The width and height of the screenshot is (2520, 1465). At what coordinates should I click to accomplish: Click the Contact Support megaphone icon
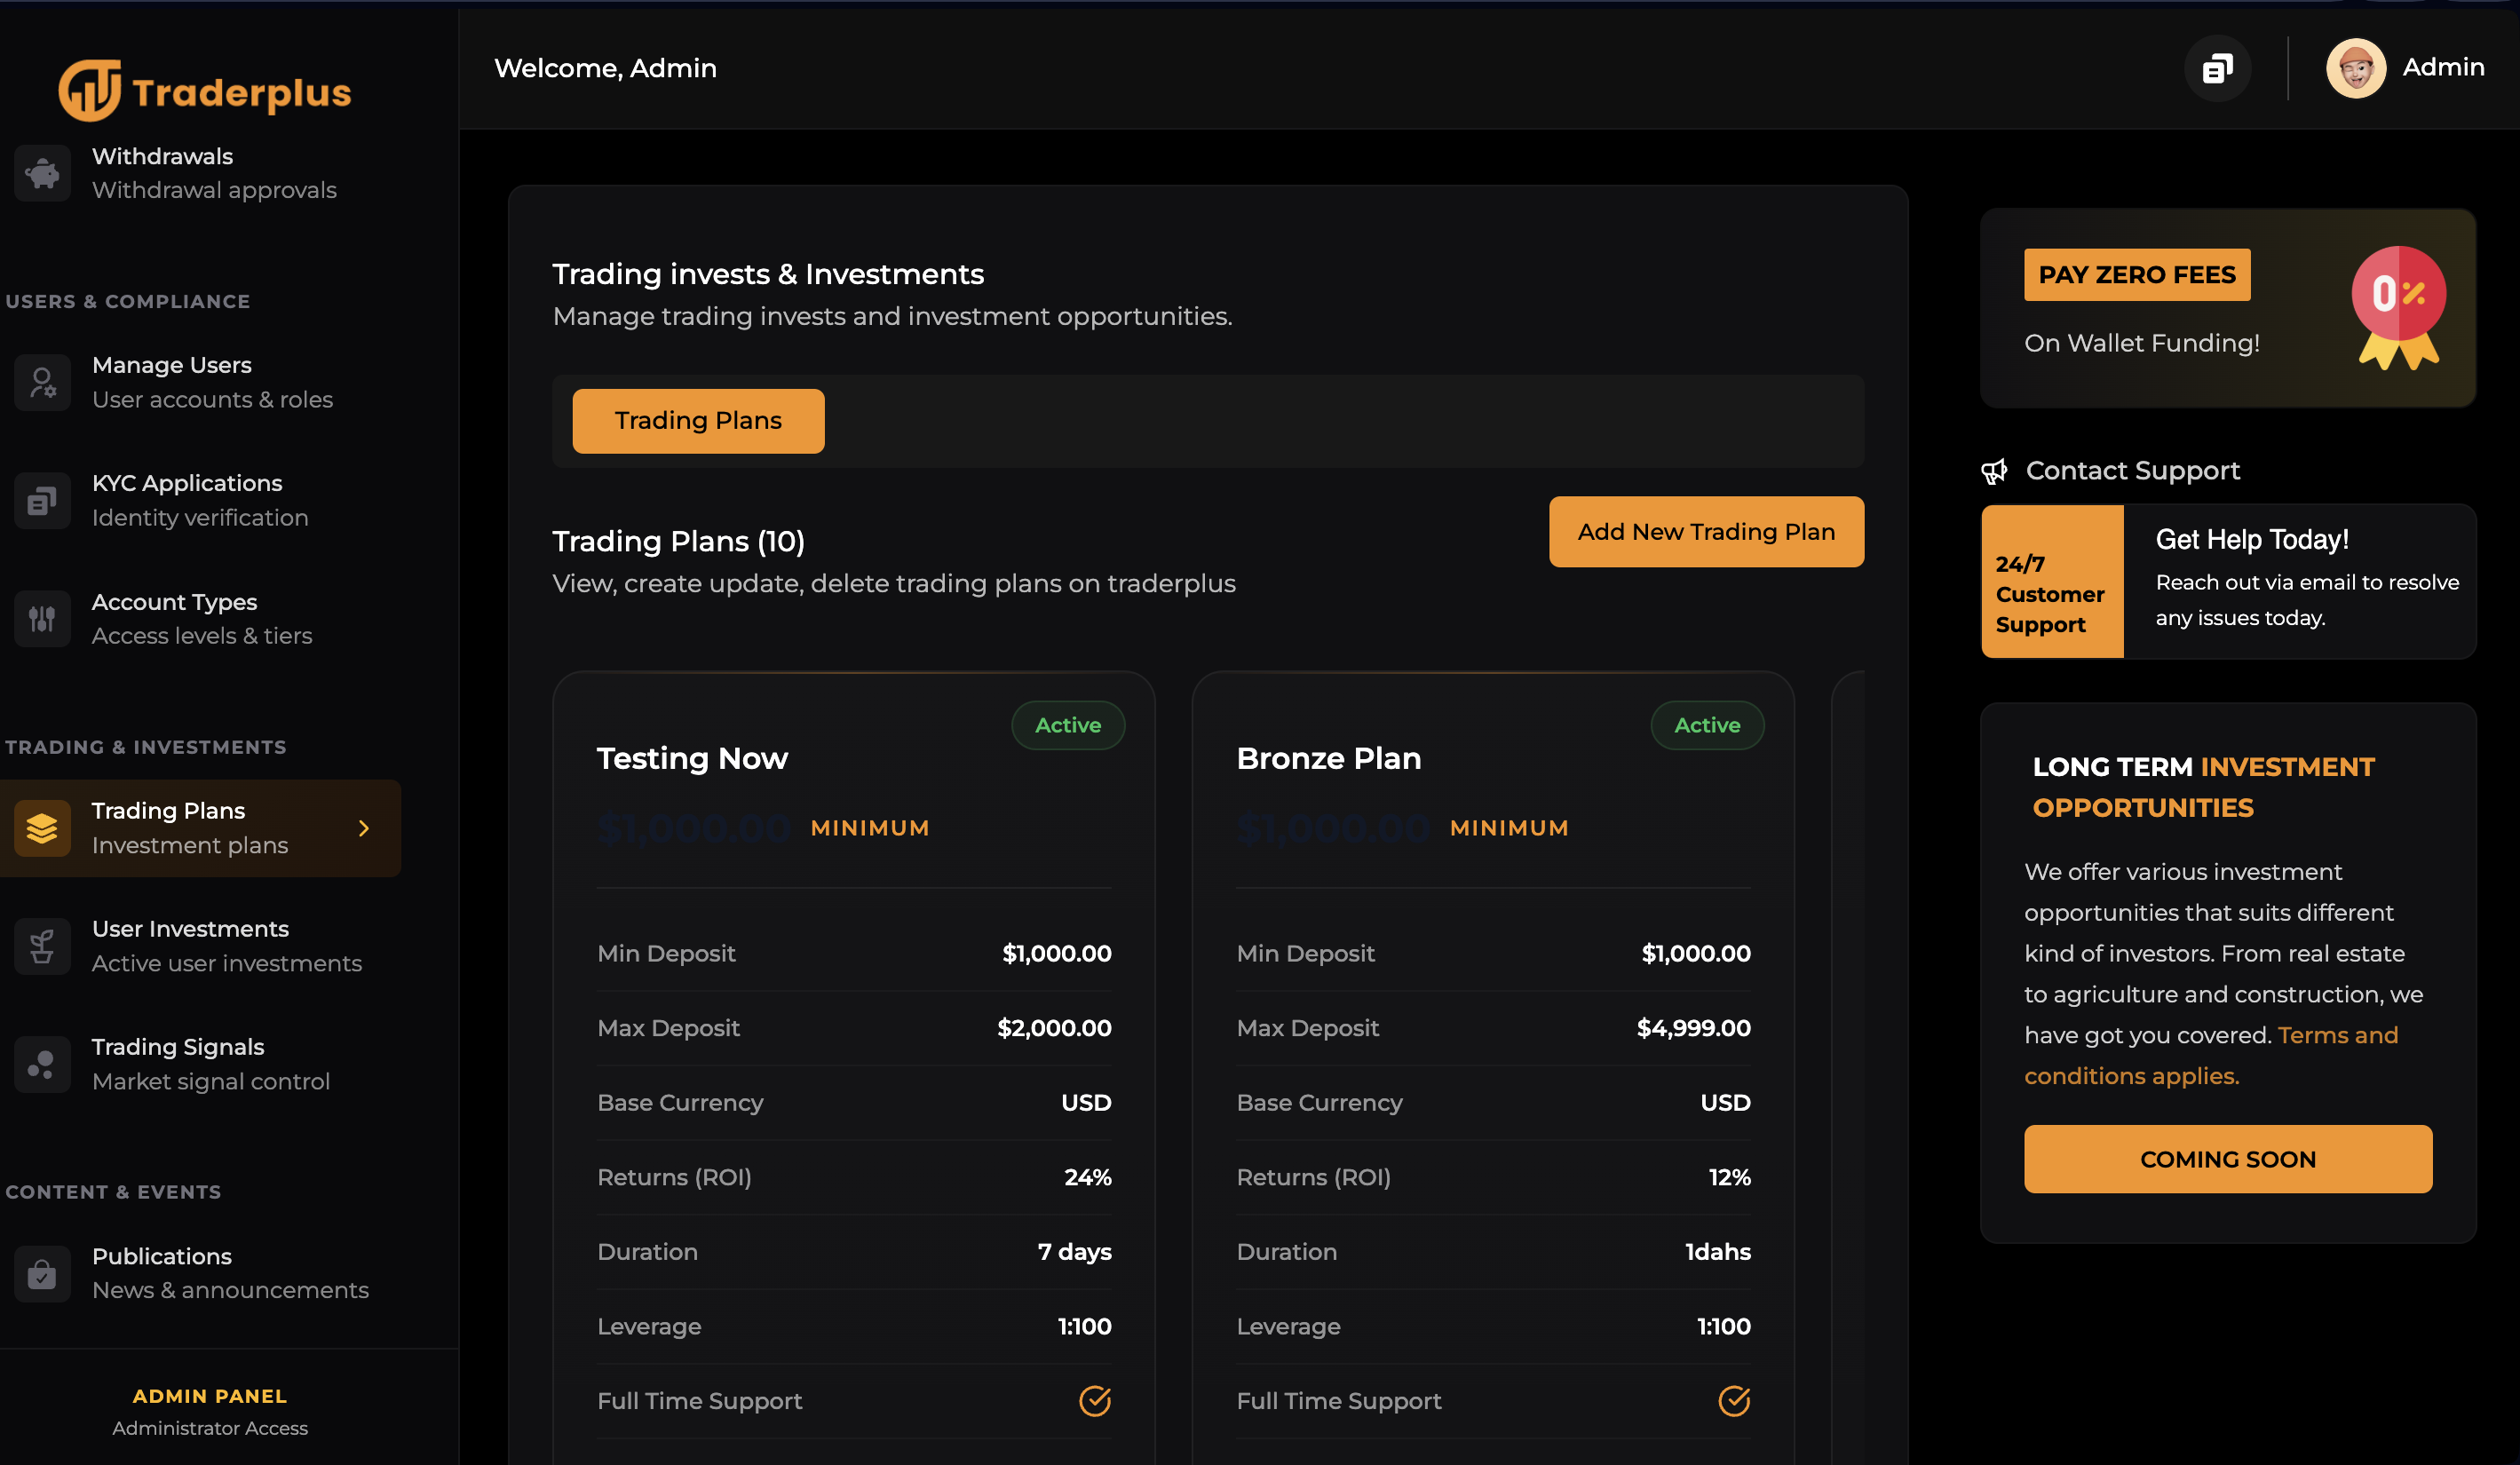(x=1994, y=471)
